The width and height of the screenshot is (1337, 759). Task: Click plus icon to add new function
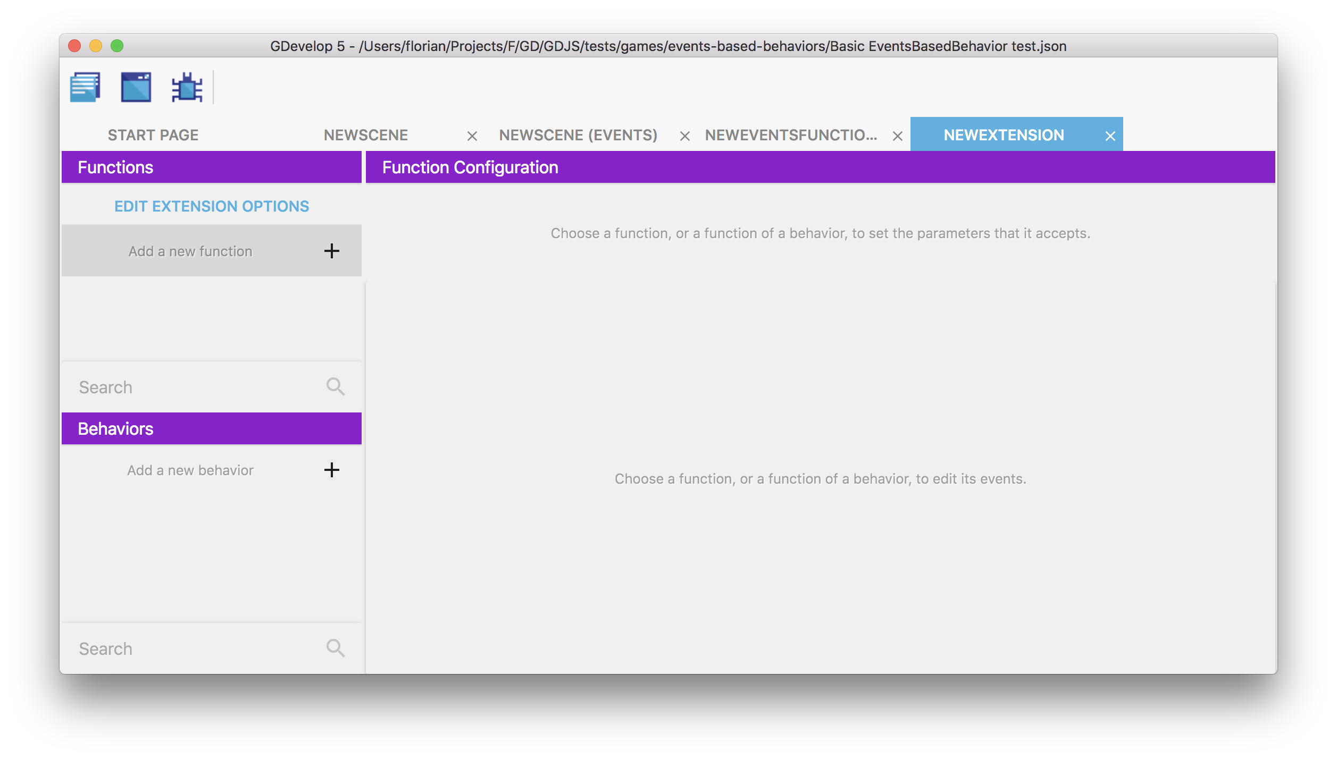coord(331,251)
